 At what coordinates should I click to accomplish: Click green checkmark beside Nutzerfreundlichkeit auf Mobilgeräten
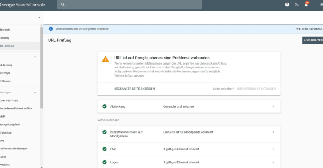105,132
